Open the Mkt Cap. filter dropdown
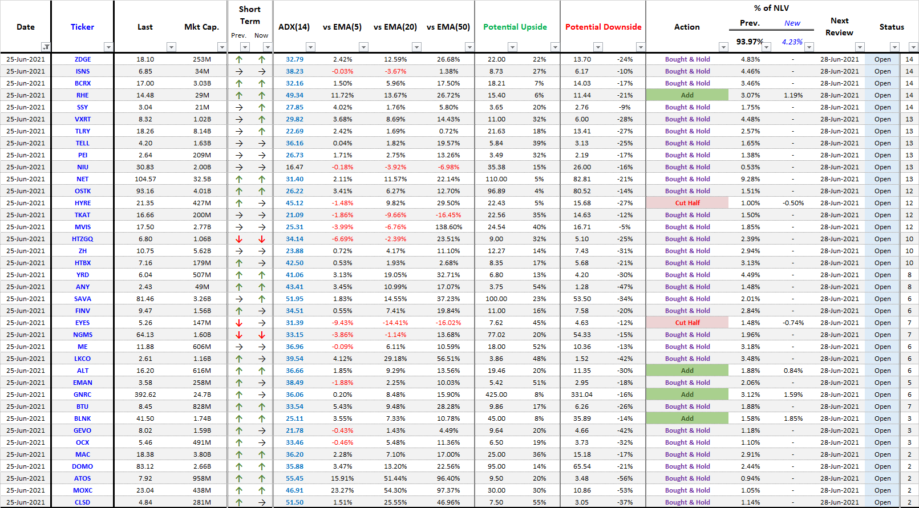Screen dimensions: 919x508 coord(222,47)
